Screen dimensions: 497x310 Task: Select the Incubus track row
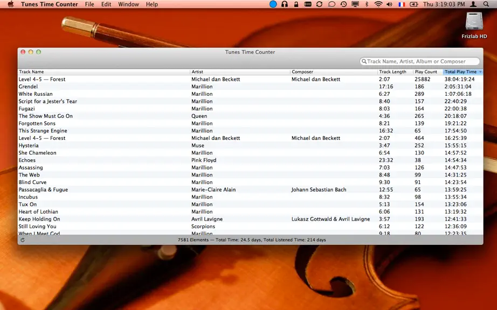pos(251,197)
